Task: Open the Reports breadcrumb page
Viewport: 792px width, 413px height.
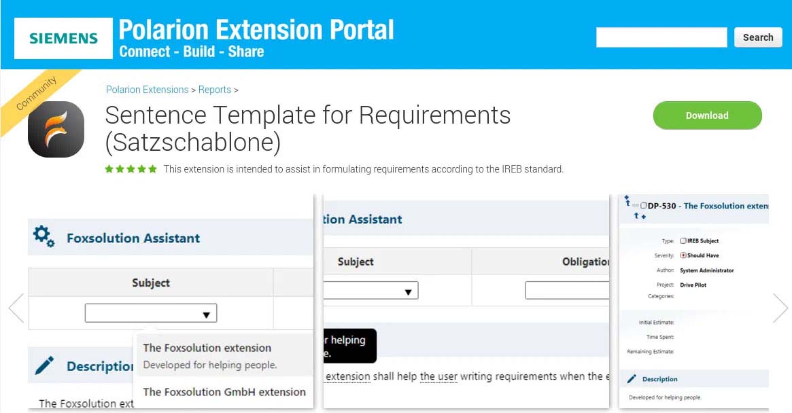Action: 214,90
